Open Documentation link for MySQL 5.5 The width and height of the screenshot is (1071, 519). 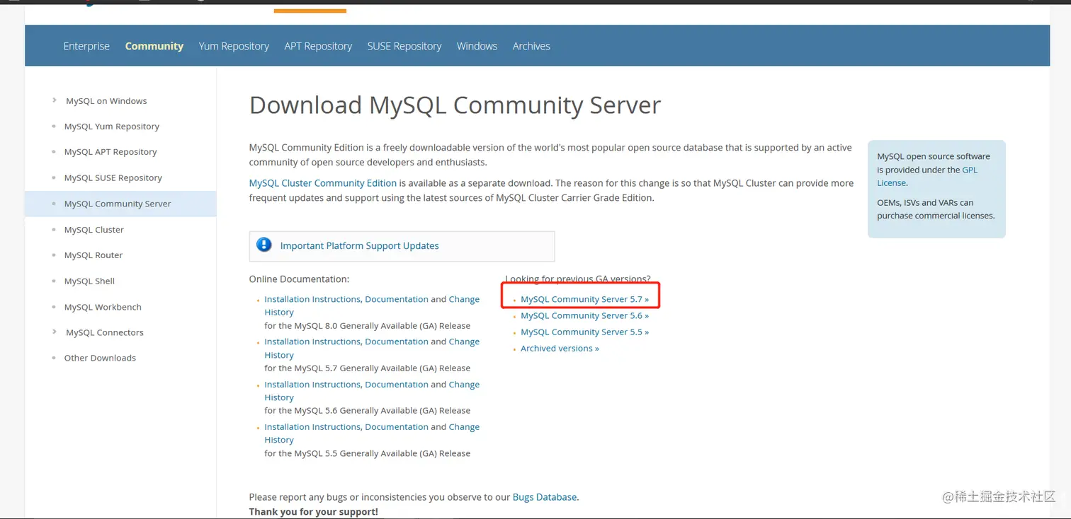click(397, 427)
